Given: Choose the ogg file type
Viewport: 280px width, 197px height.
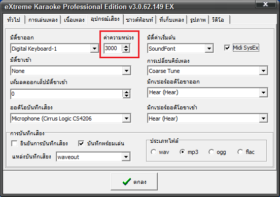Looking at the screenshot, I should click(x=211, y=152).
